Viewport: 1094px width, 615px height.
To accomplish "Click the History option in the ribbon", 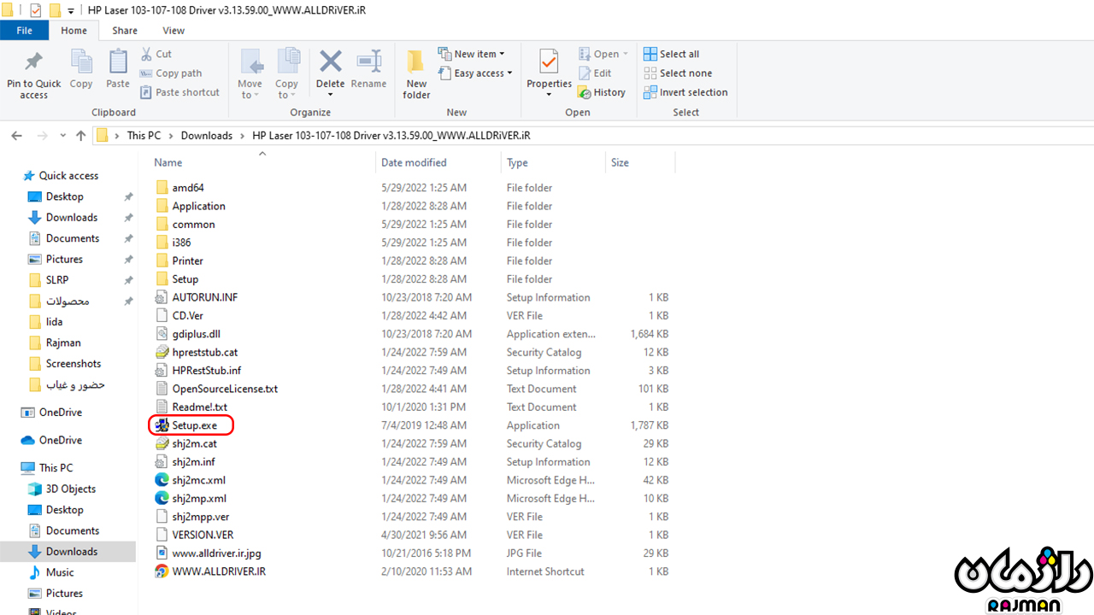I will click(x=602, y=92).
